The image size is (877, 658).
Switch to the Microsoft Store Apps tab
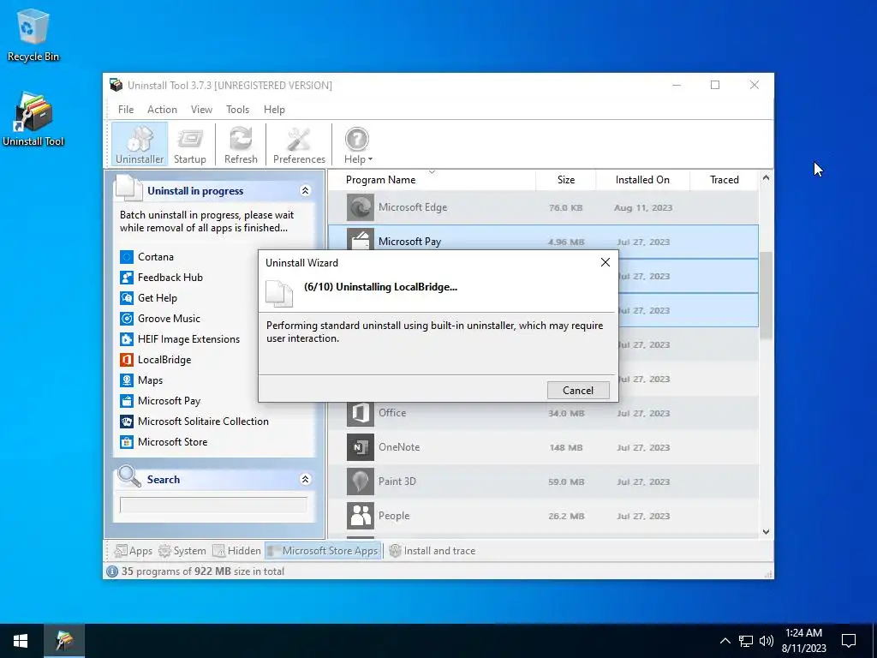323,551
